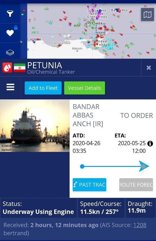156x241 pixels.
Task: Open AIS source link 1208
Action: [x=140, y=225]
